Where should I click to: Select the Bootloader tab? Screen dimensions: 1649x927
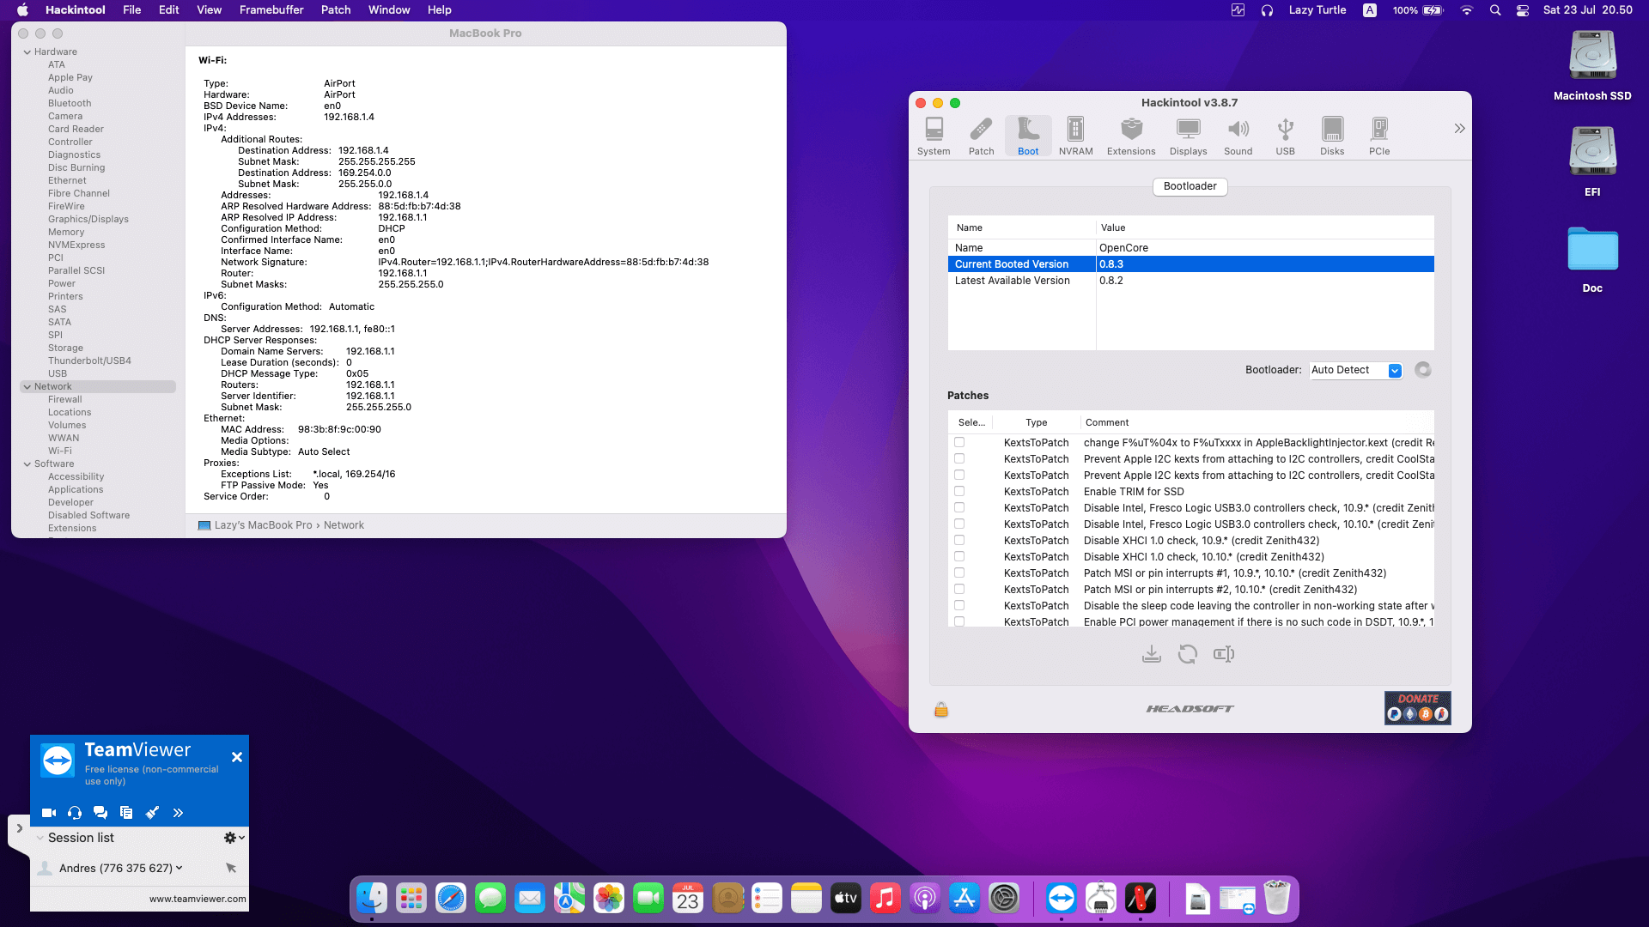coord(1190,186)
